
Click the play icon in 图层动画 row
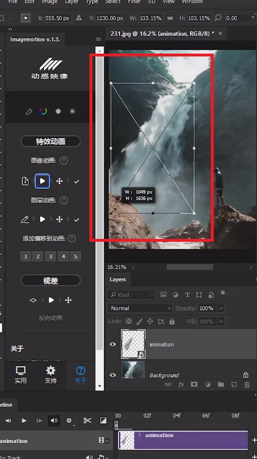42,220
